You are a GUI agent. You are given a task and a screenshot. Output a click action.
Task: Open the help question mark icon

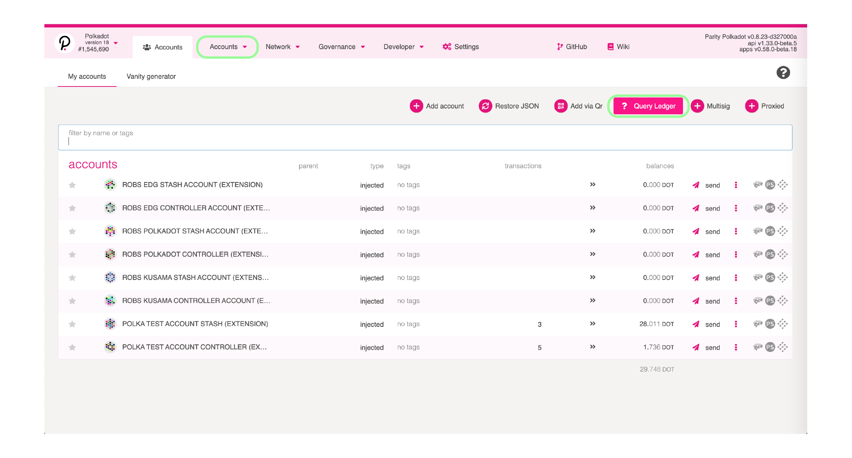click(783, 73)
